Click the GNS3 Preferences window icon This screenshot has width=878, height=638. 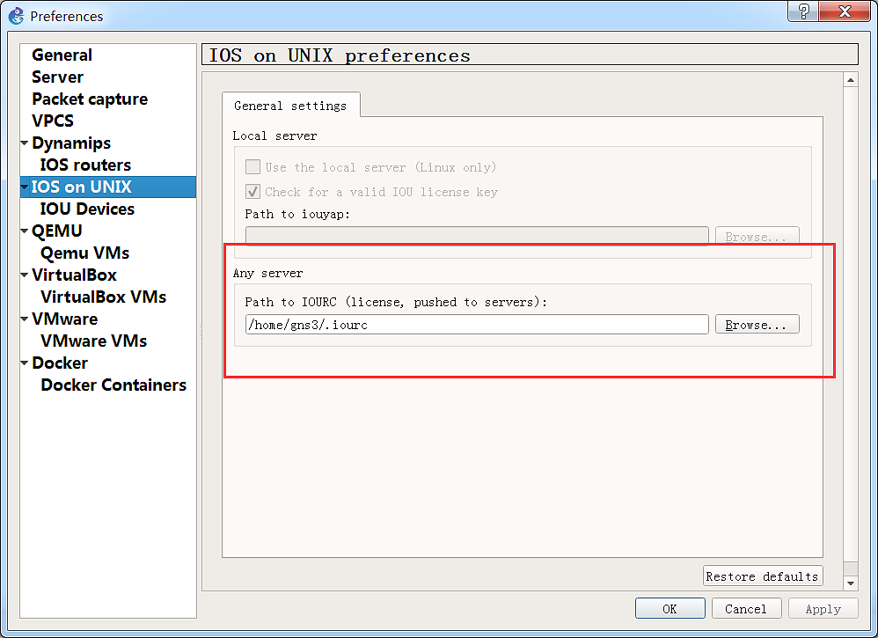tap(16, 15)
